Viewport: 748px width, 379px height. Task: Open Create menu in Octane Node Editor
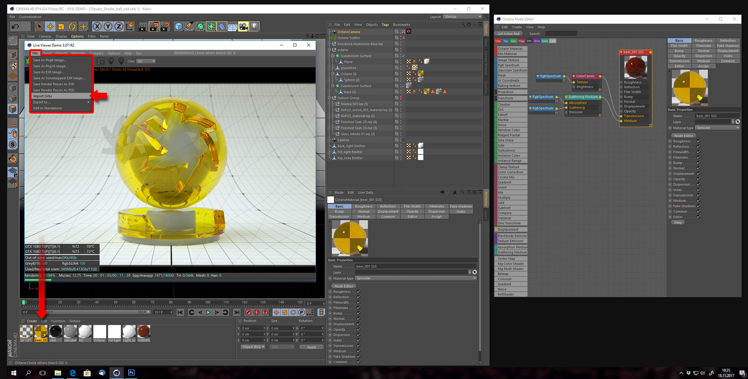[x=517, y=27]
